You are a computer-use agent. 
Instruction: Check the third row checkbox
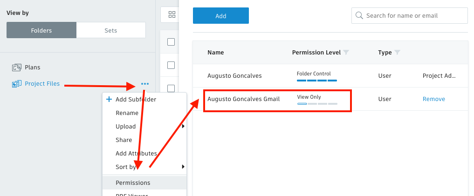coord(171,88)
